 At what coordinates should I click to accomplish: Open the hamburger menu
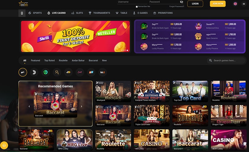(244, 4)
